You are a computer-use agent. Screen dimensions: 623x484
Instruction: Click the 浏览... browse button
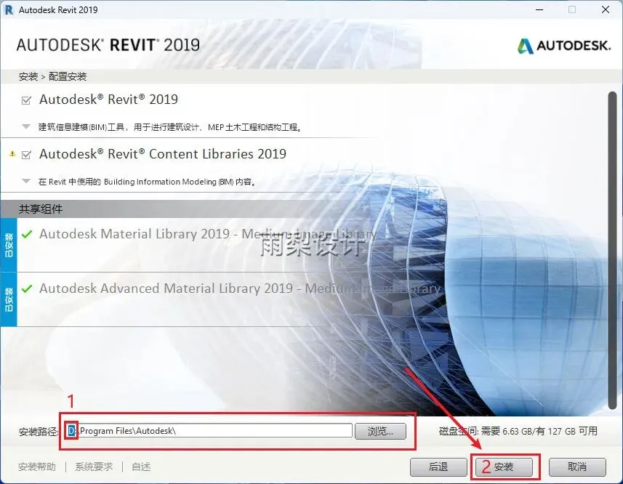[x=380, y=431]
